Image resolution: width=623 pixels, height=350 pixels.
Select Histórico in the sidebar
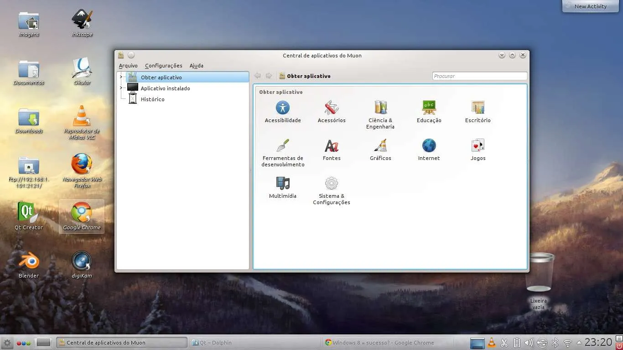point(152,99)
